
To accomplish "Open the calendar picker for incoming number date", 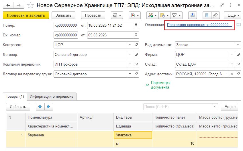I will pyautogui.click(x=136, y=35).
